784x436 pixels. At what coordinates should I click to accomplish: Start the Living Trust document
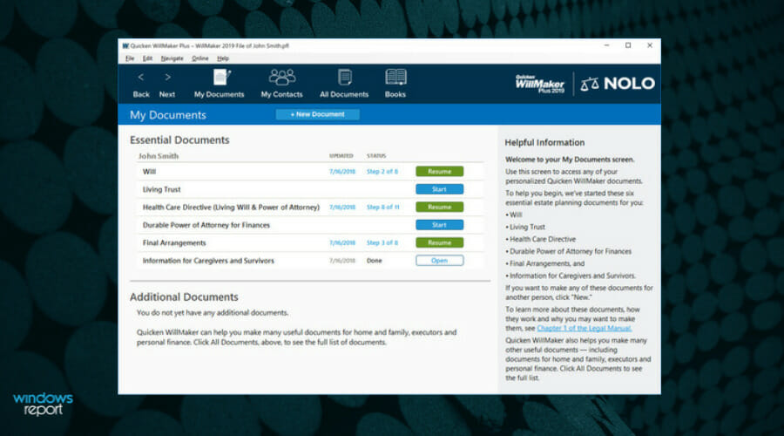440,189
